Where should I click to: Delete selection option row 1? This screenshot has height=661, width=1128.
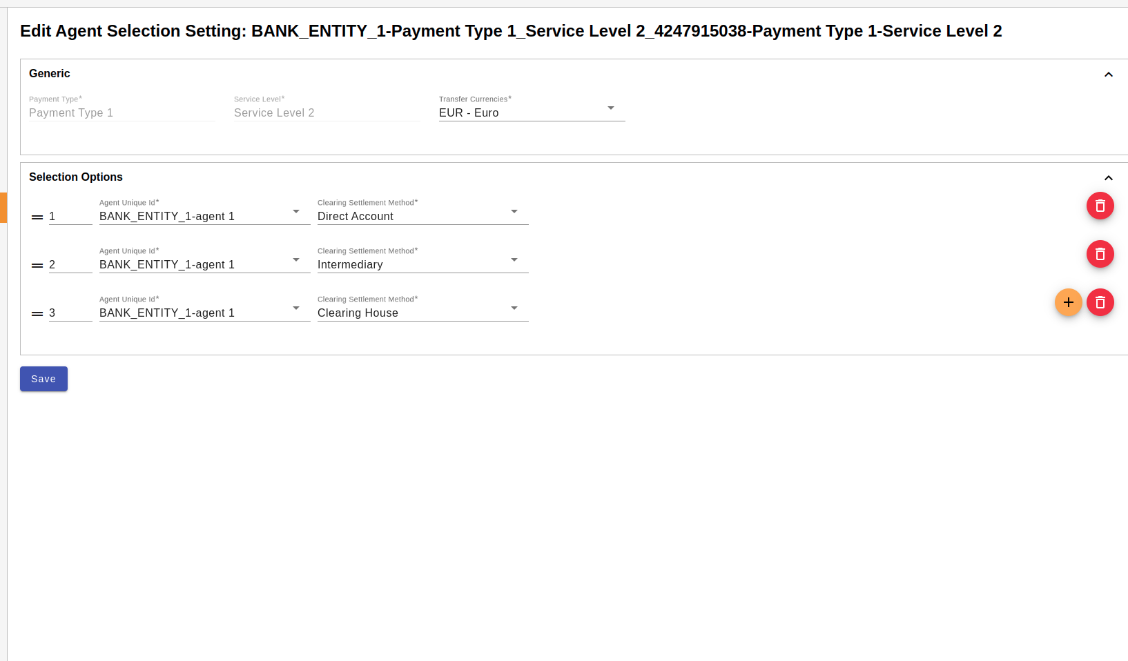point(1100,206)
